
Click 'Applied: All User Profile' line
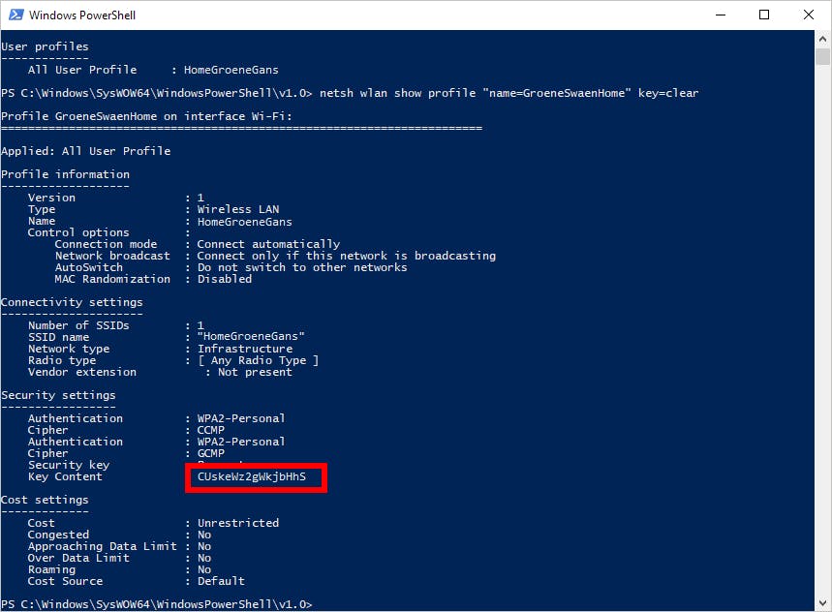[x=86, y=151]
